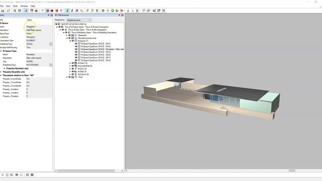The image size is (322, 181).
Task: Expand the IfcWall tree node
Action: tap(70, 63)
